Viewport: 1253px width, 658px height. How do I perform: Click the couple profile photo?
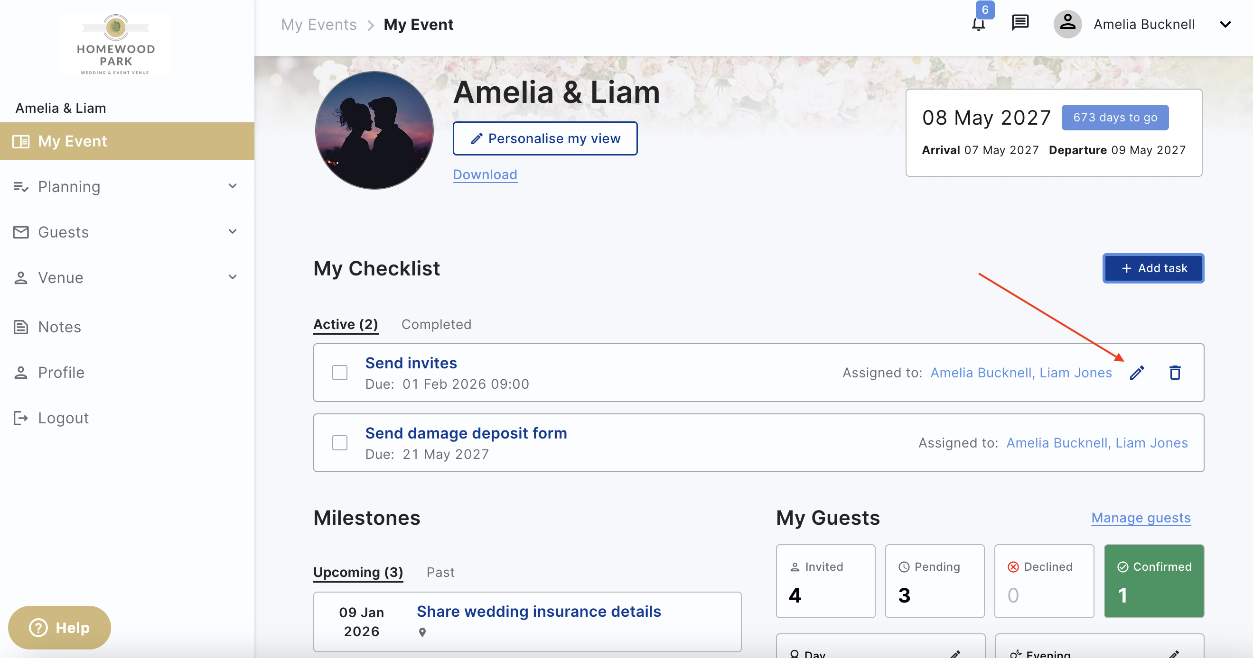coord(374,130)
